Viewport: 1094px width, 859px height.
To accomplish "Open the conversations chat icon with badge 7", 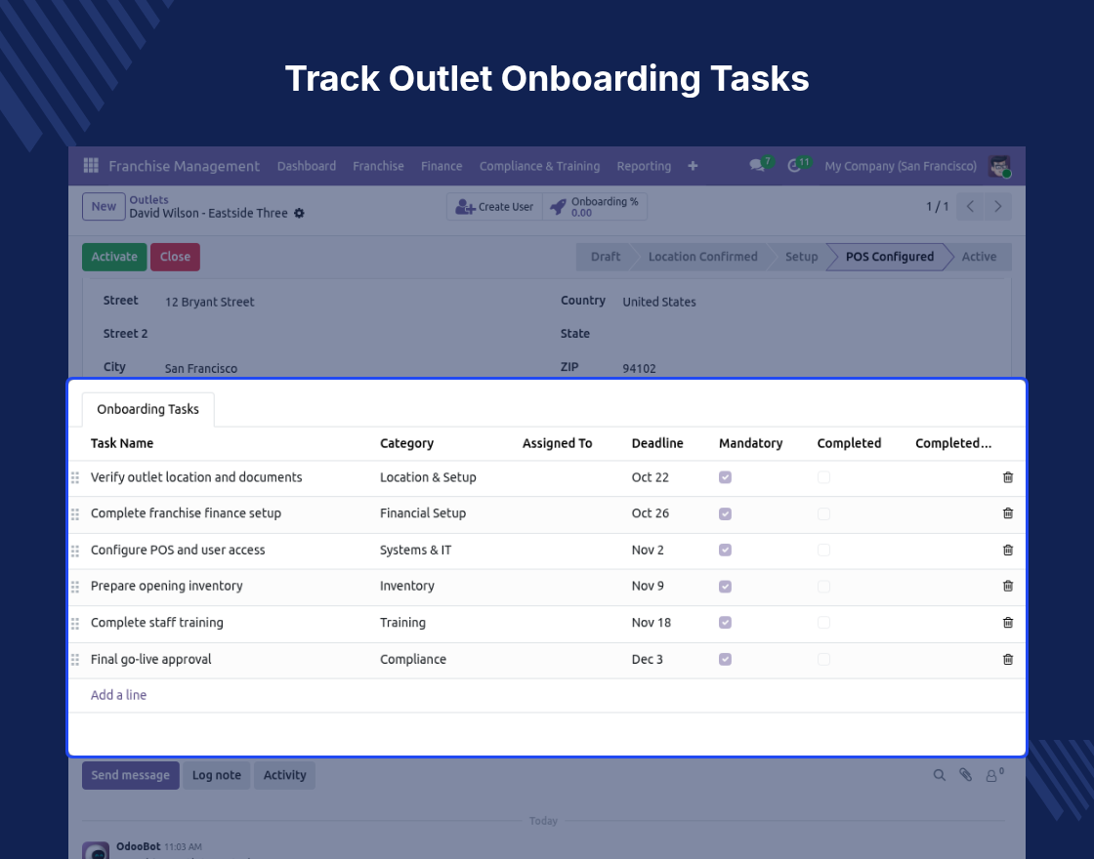I will click(x=757, y=165).
